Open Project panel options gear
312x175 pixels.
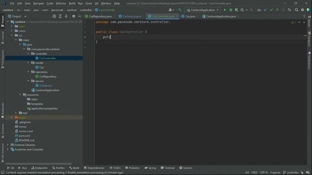click(74, 16)
